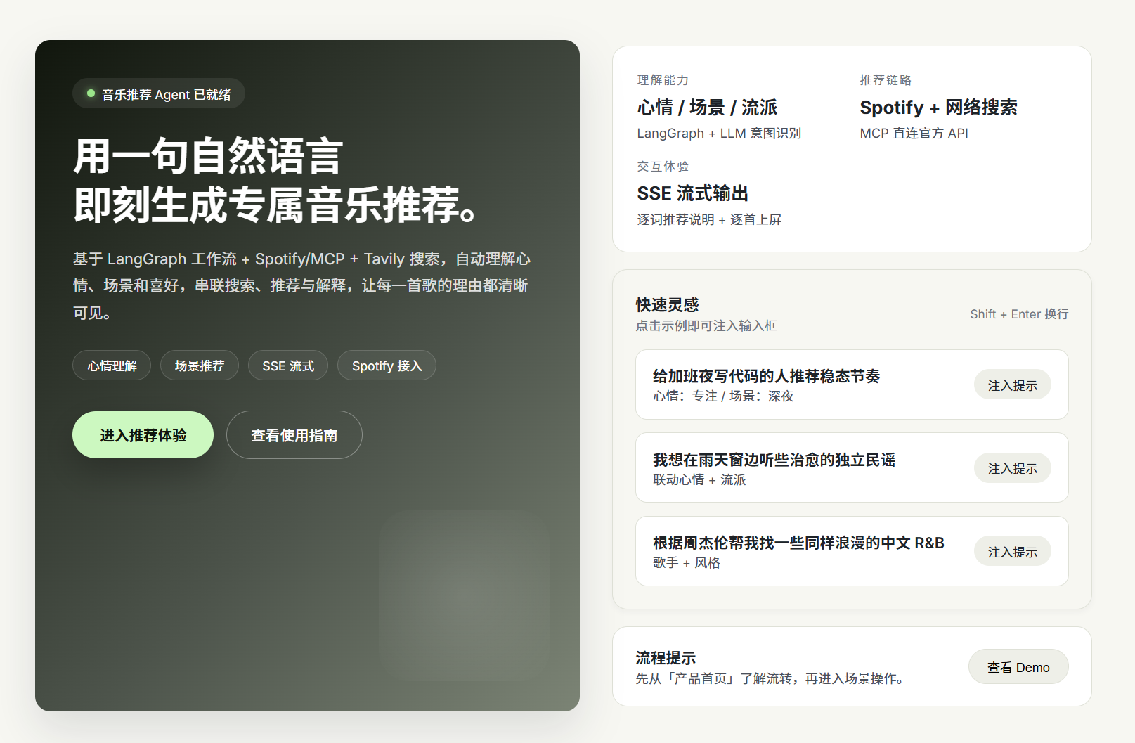Click the green status dot in Agent badge
The width and height of the screenshot is (1135, 743).
tap(91, 93)
